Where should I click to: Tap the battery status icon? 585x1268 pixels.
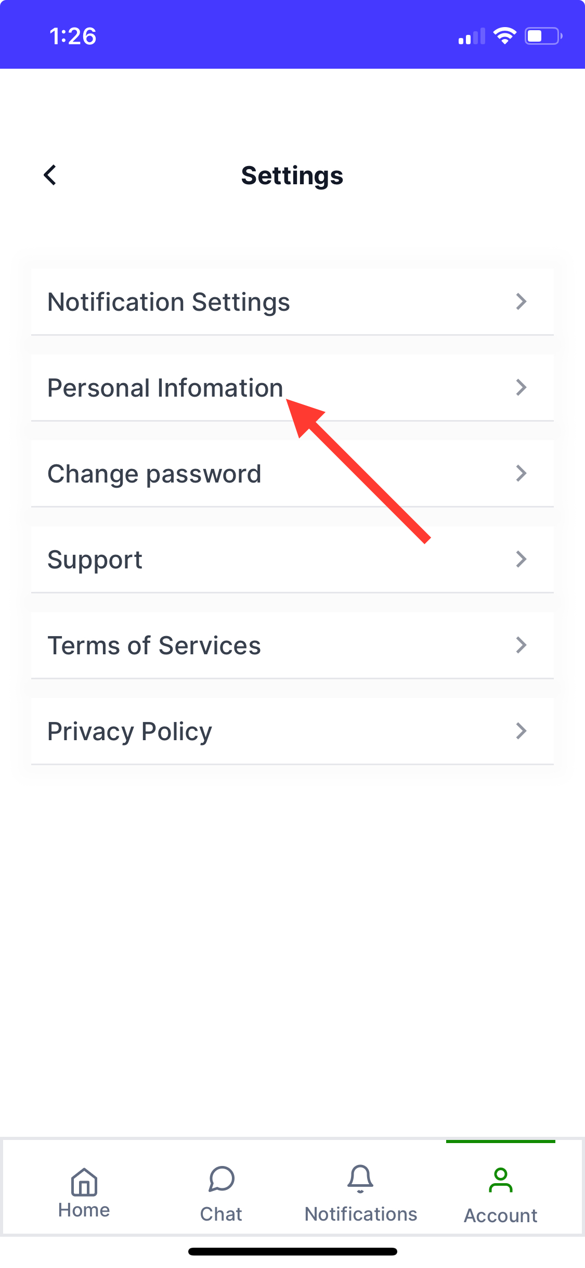(x=543, y=36)
